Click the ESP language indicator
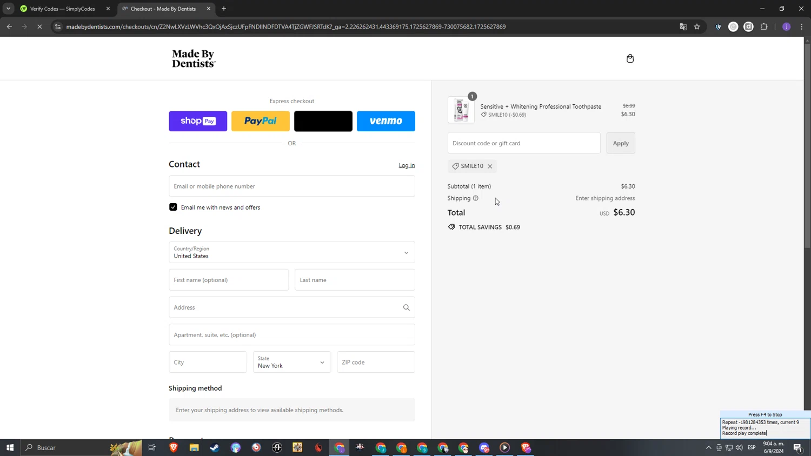 tap(752, 447)
